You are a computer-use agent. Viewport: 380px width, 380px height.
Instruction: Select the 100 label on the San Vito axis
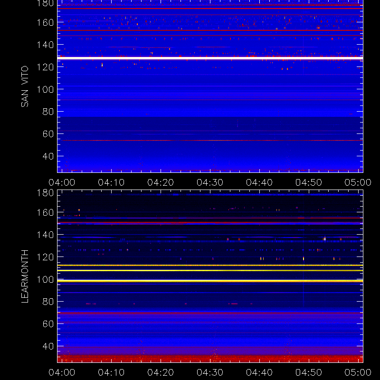(45, 89)
